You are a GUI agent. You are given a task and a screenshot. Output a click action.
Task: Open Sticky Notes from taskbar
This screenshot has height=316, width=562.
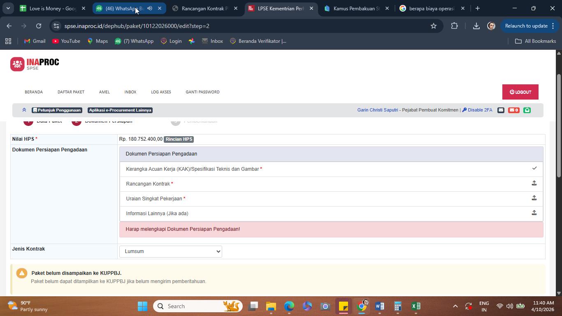point(343,306)
